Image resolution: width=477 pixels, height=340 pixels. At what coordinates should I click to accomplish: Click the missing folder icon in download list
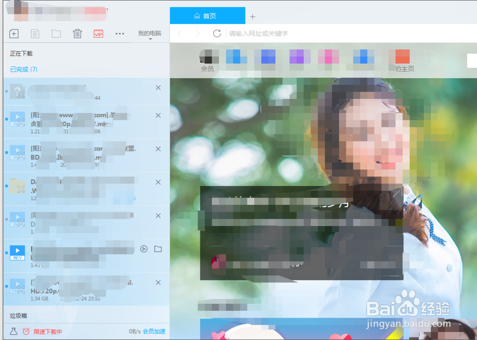pyautogui.click(x=17, y=186)
